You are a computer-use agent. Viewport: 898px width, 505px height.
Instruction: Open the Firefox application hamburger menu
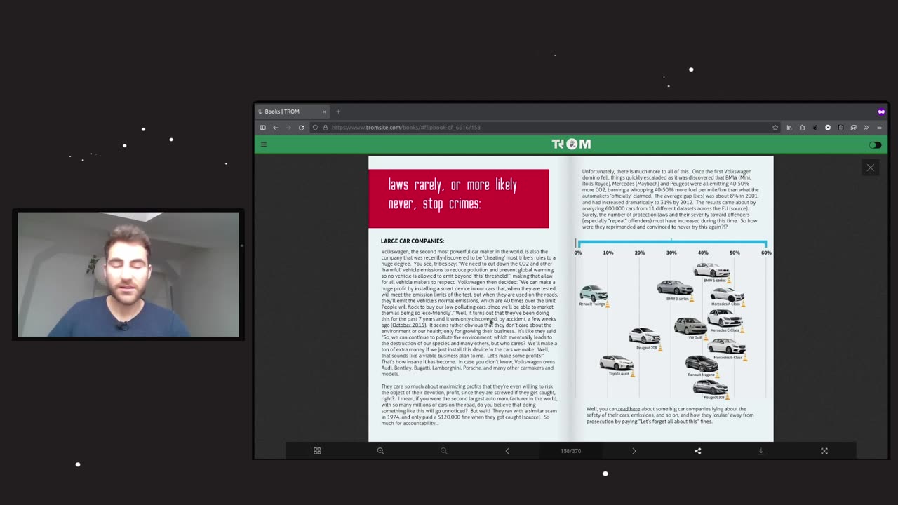879,128
